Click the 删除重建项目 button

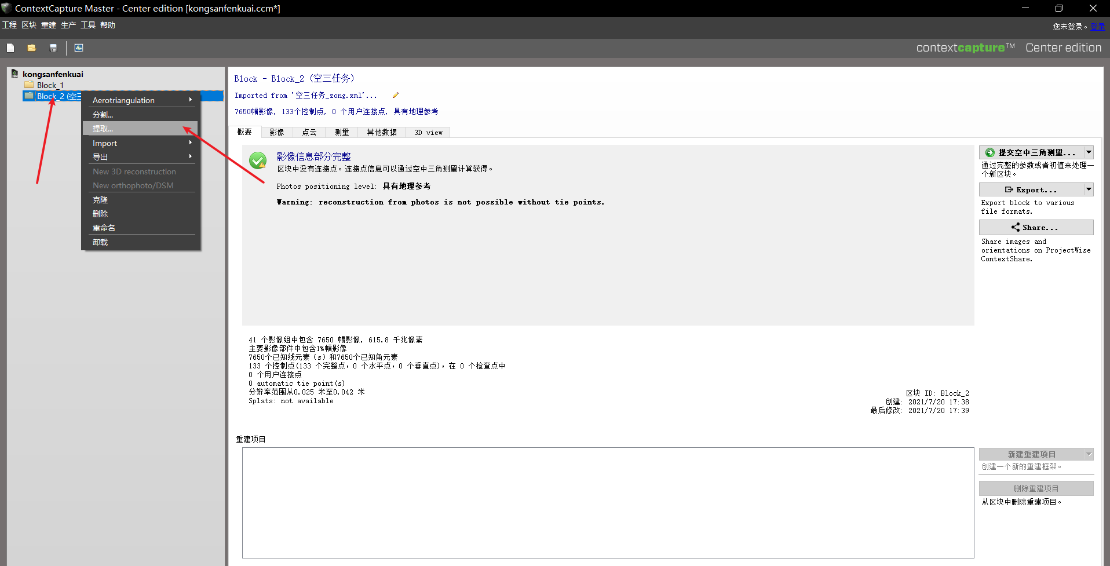click(1036, 488)
